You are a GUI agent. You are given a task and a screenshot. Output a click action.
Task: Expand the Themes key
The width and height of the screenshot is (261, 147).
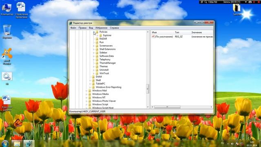click(94, 67)
